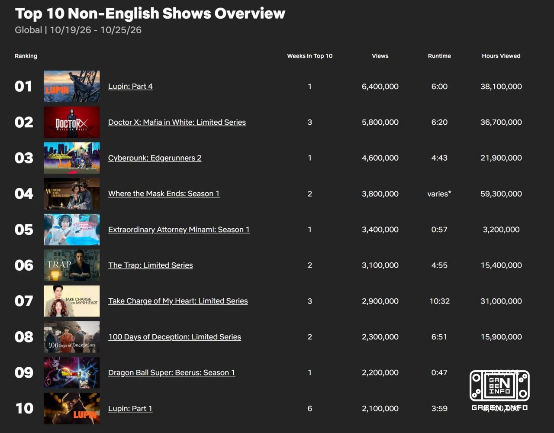Click the Hours Viewed column header
The height and width of the screenshot is (433, 554).
click(x=501, y=56)
